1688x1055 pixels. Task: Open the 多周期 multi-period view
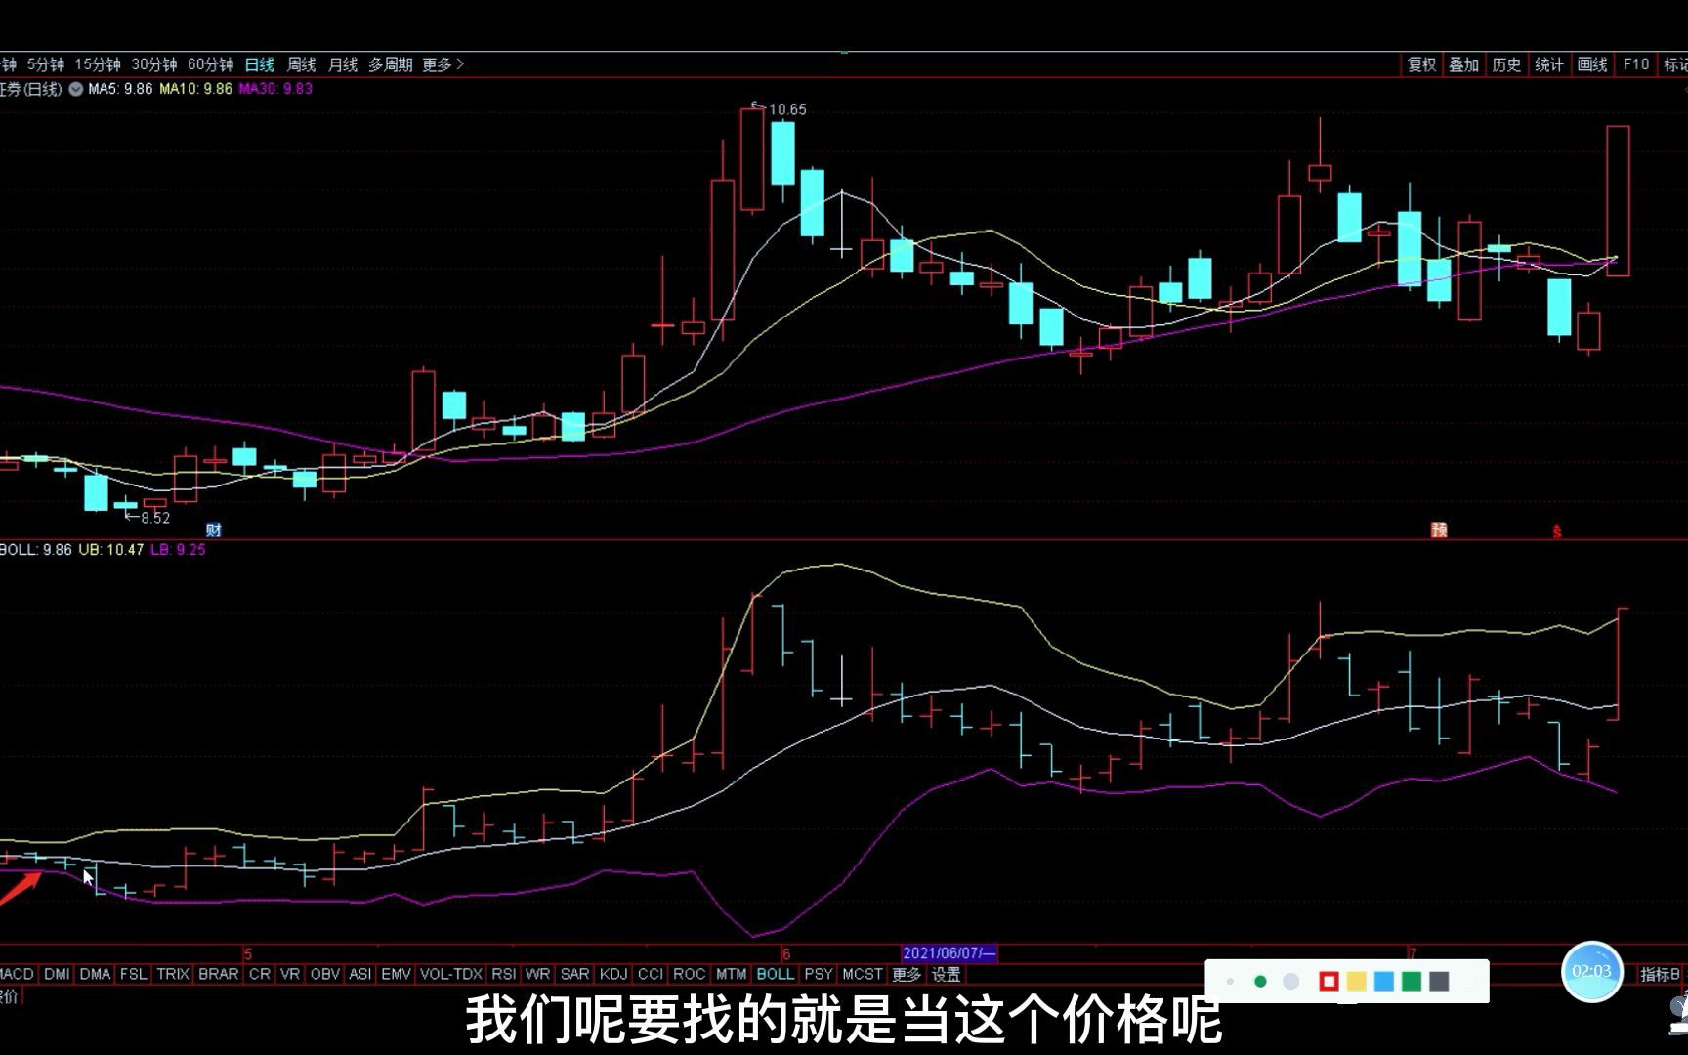click(391, 64)
